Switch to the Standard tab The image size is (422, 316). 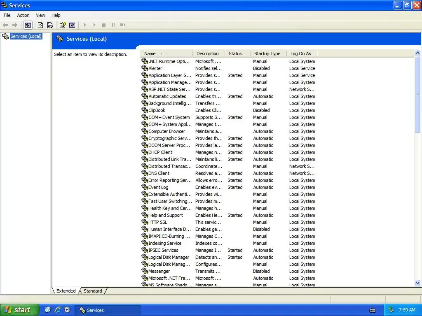point(93,291)
